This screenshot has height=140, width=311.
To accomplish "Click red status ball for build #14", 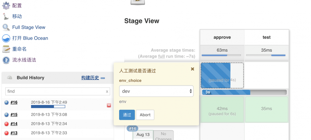I will [7, 124].
